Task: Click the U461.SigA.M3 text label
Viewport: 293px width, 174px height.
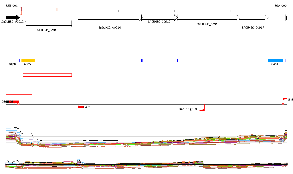Action: pyautogui.click(x=188, y=109)
